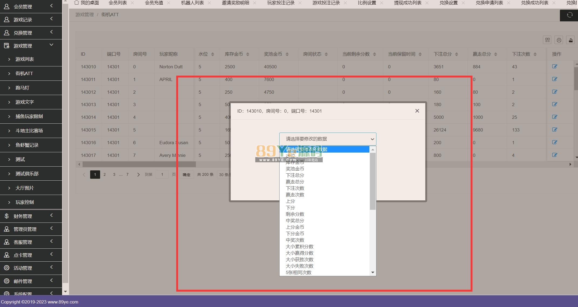Expand the 游戏记录 sidebar menu
Screen dimensions: 578x307
point(31,20)
